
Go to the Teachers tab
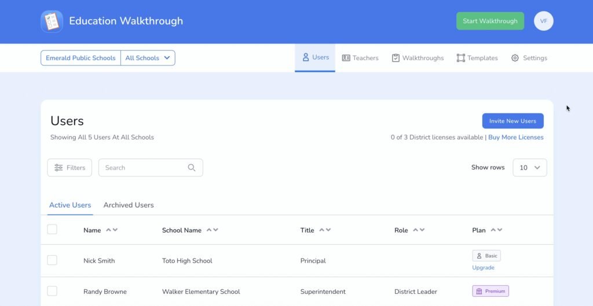click(x=360, y=58)
